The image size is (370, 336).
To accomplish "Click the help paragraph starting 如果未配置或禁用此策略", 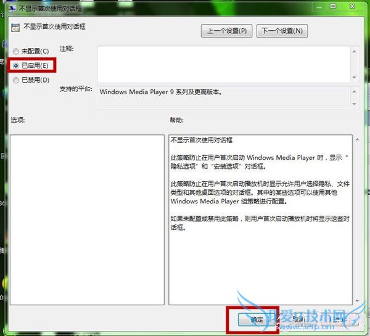I will [260, 223].
